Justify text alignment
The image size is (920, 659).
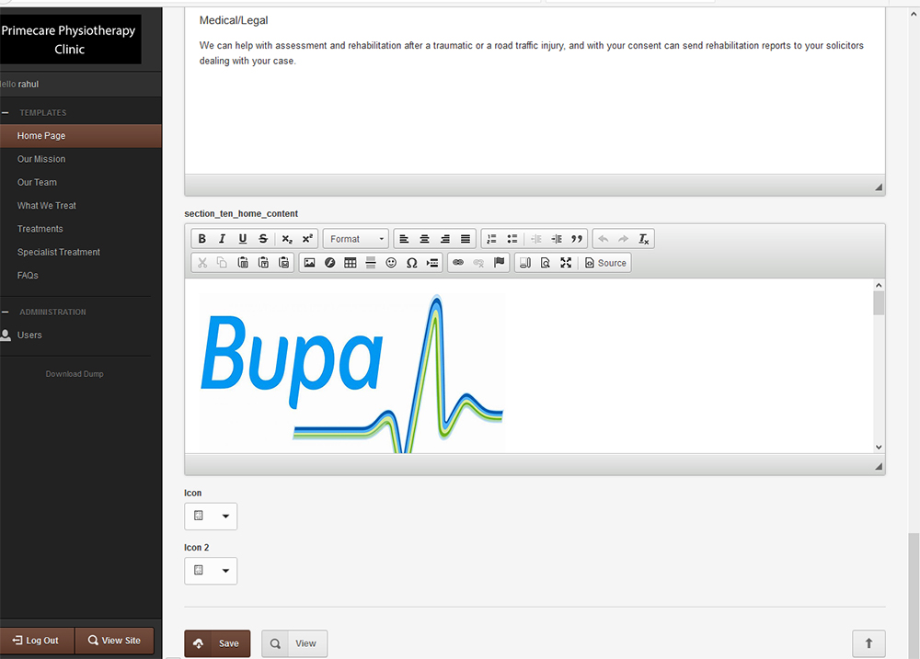tap(466, 239)
